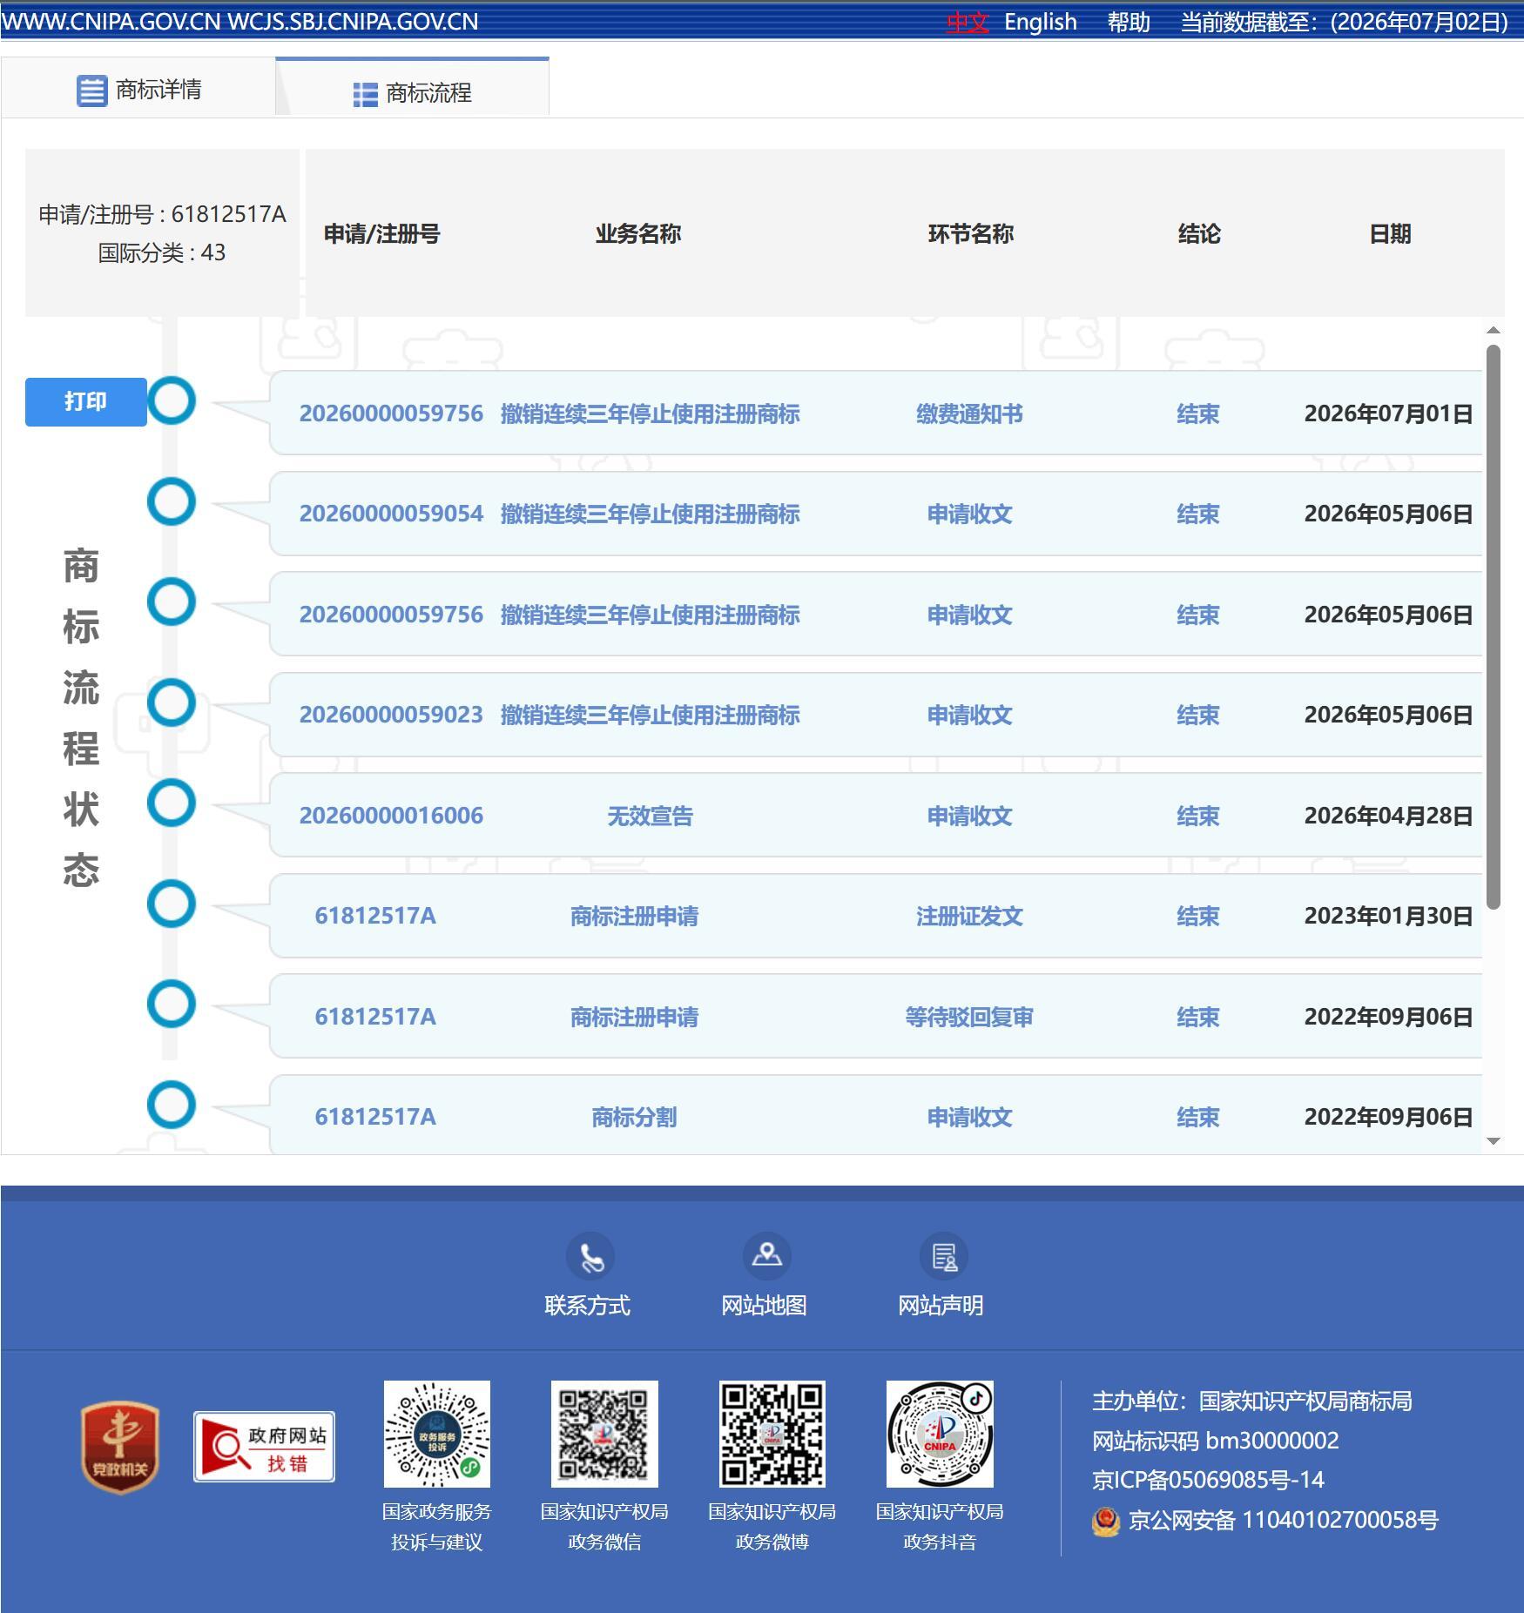Viewport: 1524px width, 1613px height.
Task: Select timeline circle for 商标分割 row
Action: click(x=172, y=1105)
